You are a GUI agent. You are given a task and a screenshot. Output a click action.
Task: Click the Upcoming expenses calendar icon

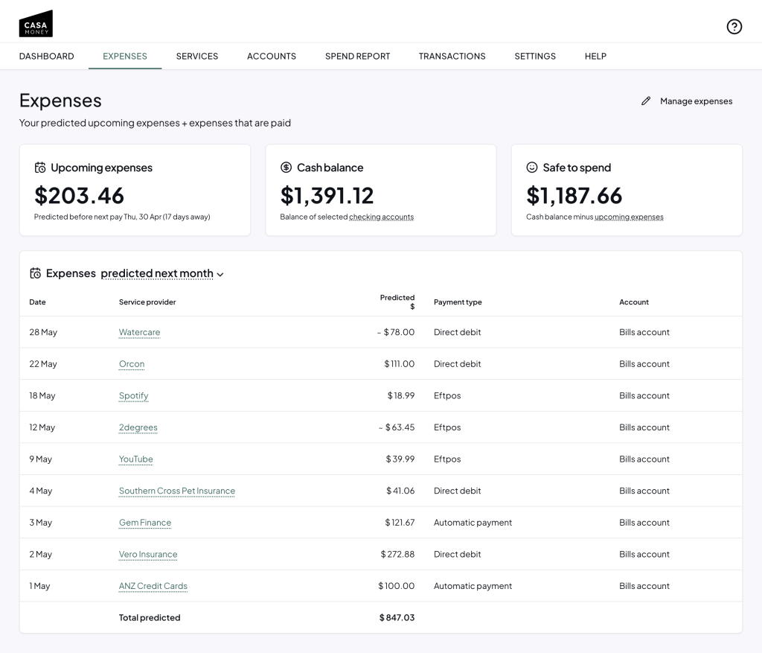(40, 168)
